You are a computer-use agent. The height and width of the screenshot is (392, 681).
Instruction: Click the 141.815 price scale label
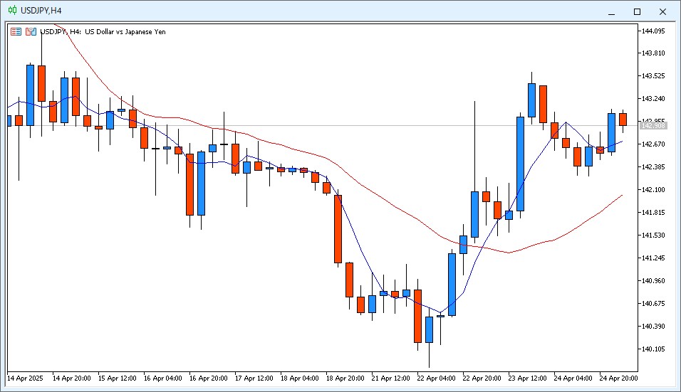(653, 213)
